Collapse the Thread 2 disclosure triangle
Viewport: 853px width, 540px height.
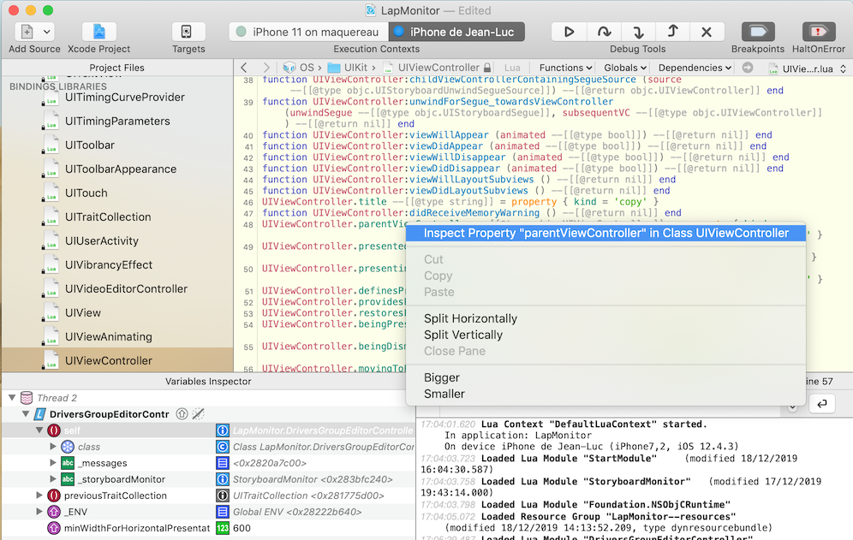tap(12, 398)
